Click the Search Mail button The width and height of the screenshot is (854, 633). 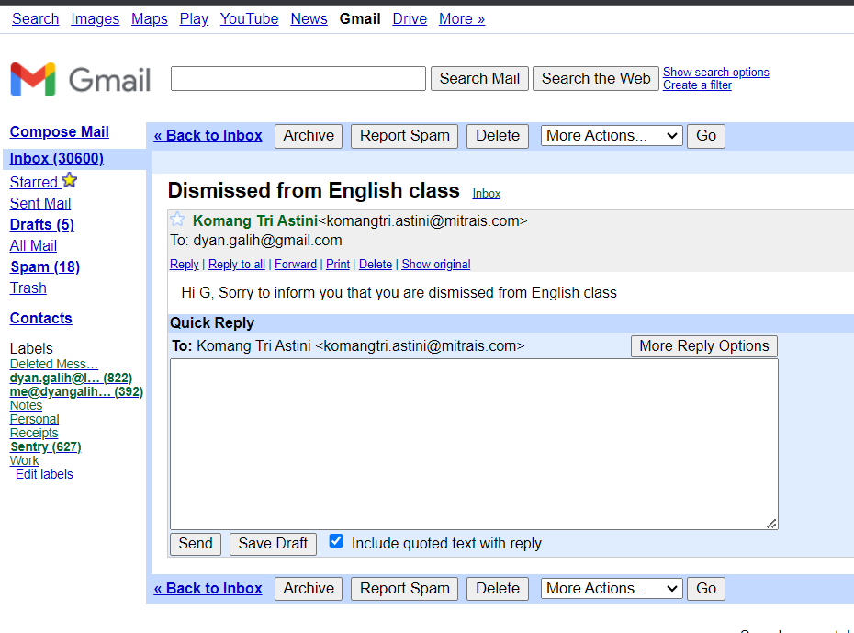tap(479, 78)
